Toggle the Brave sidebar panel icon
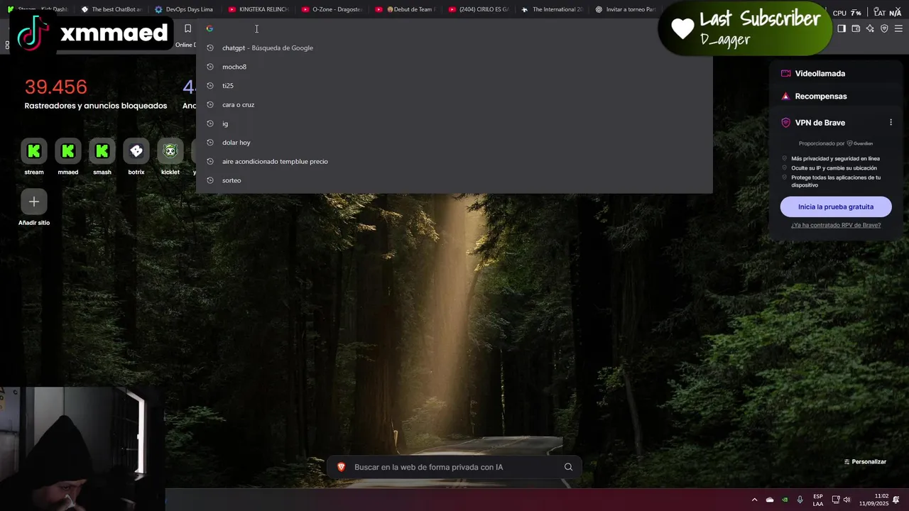This screenshot has height=511, width=909. [x=842, y=28]
